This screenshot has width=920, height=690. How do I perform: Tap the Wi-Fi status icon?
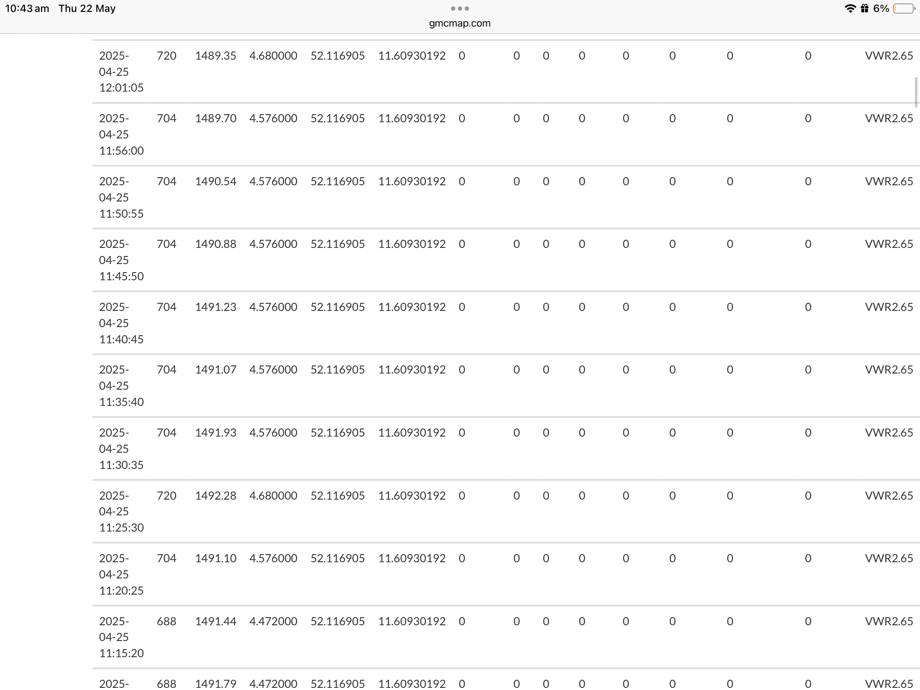(x=850, y=9)
